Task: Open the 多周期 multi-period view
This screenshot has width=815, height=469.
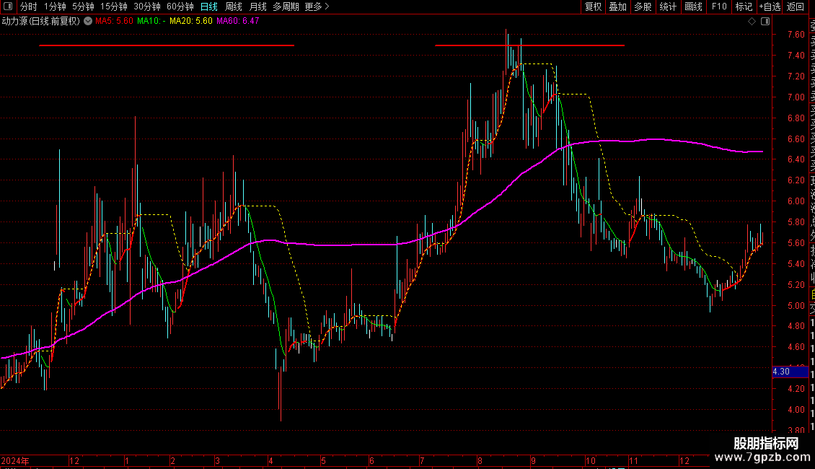Action: pos(286,6)
